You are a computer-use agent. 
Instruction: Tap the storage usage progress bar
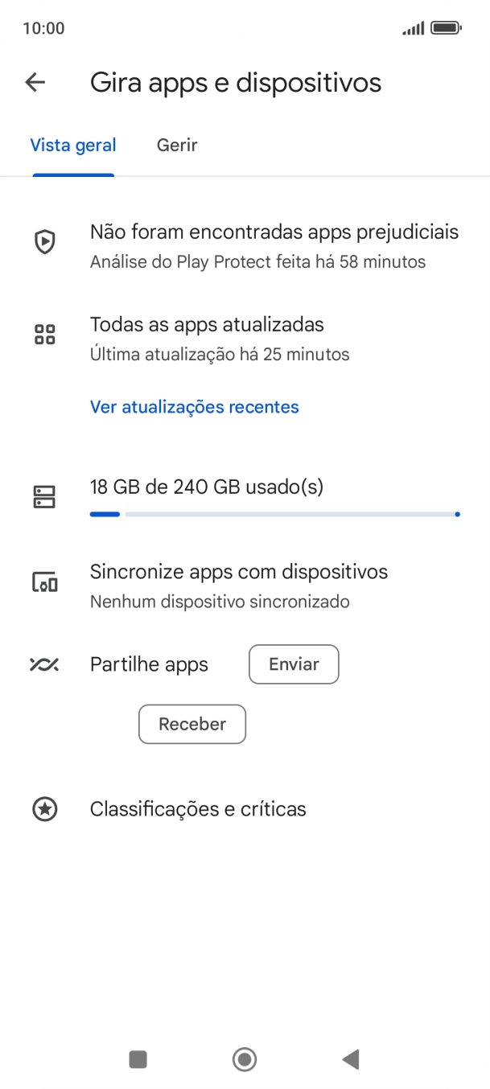(275, 514)
